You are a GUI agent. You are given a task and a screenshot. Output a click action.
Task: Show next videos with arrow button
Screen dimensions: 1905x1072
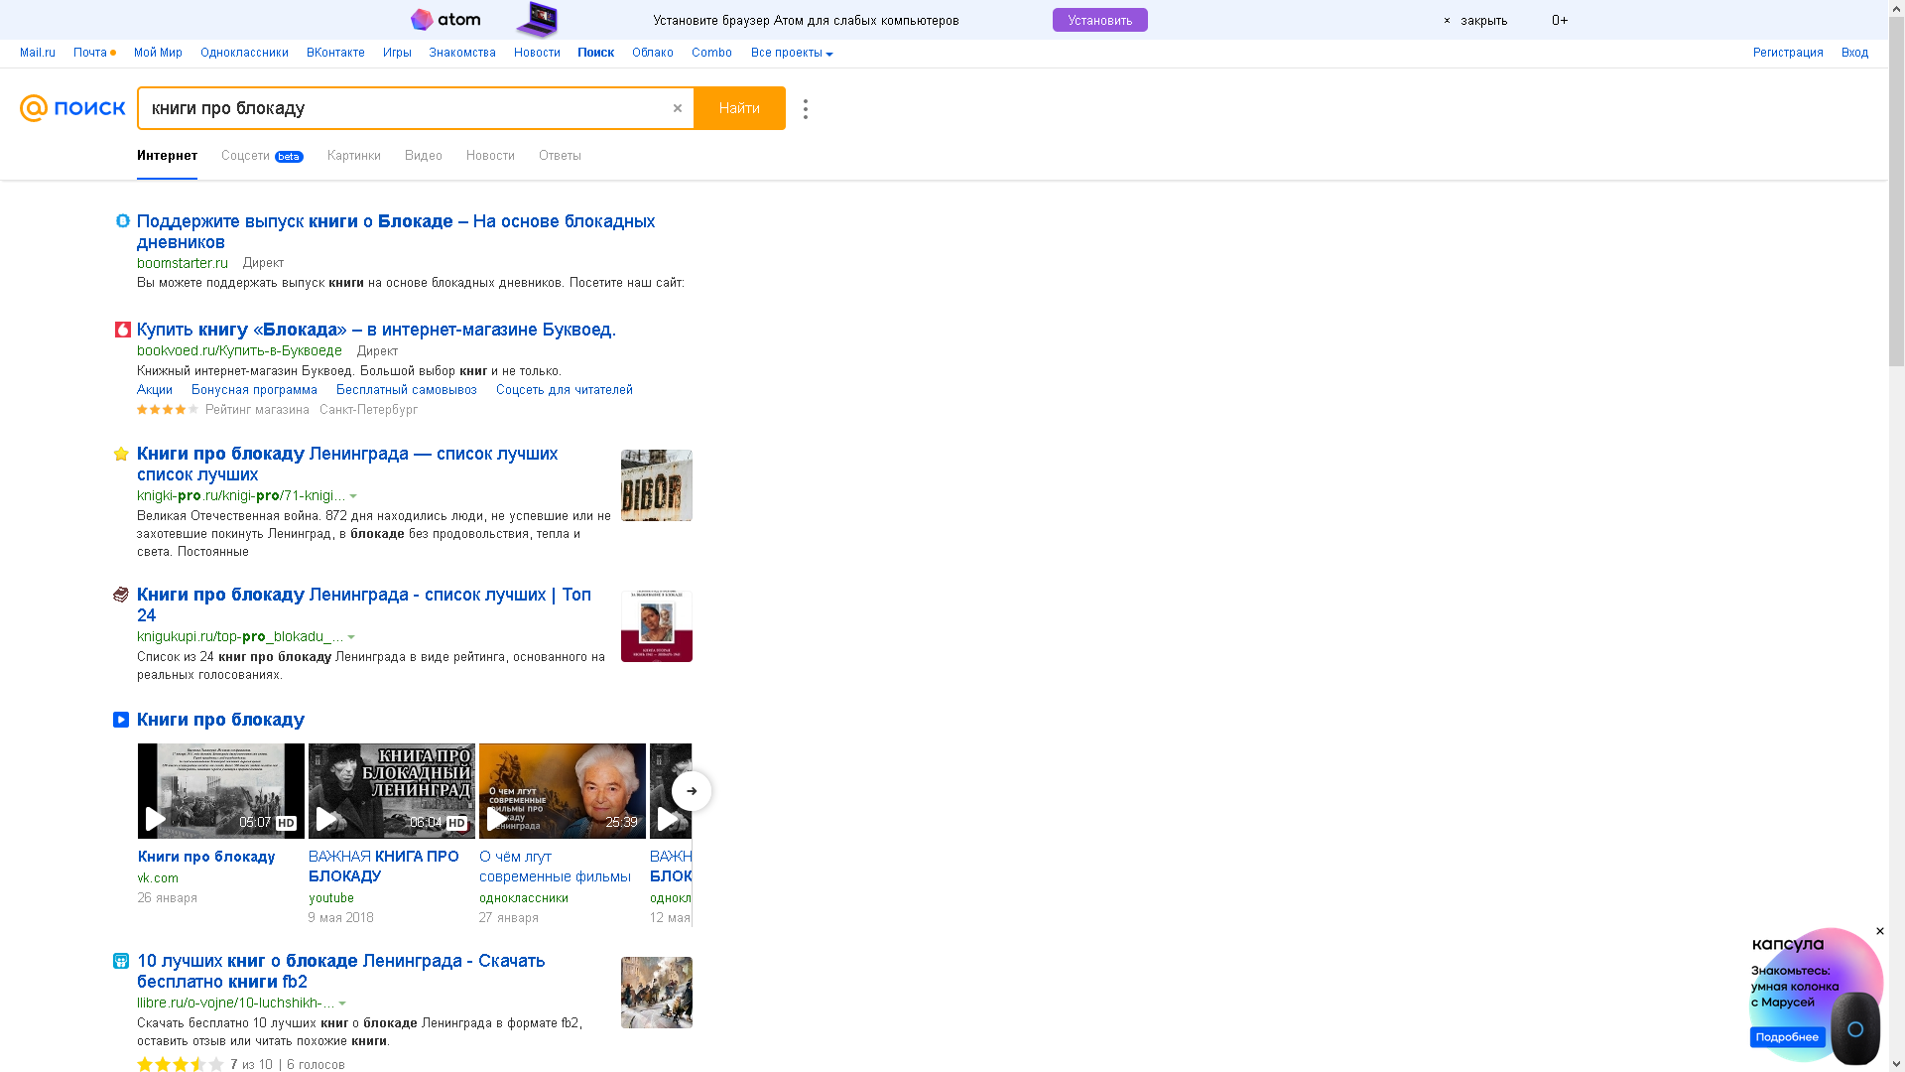[692, 791]
